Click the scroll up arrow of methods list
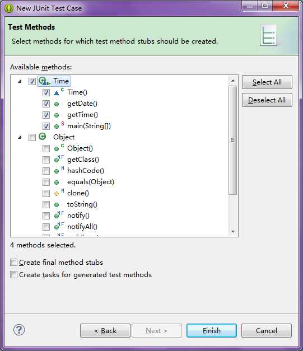Viewport: 303px width, 351px height. click(233, 81)
